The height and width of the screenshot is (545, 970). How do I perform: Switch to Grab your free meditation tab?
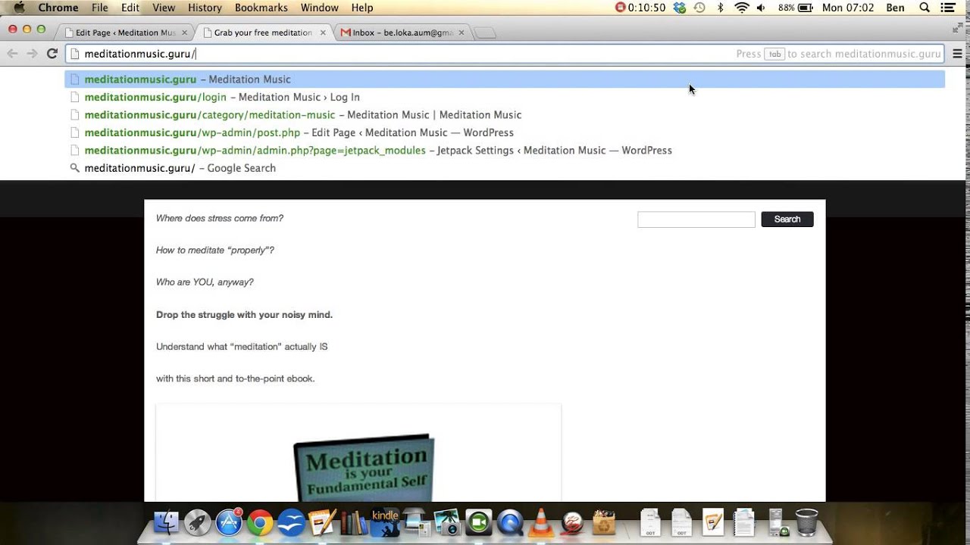coord(263,33)
